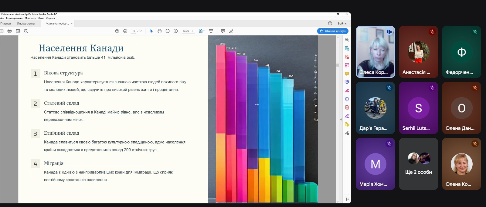The height and width of the screenshot is (207, 486).
Task: Click the document vertical scrollbar thumb
Action: [x=338, y=65]
